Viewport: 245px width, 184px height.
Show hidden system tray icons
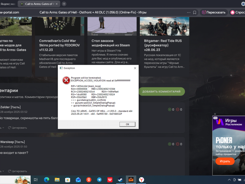point(229,180)
